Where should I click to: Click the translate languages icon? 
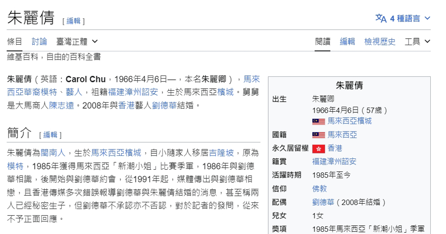pos(381,18)
